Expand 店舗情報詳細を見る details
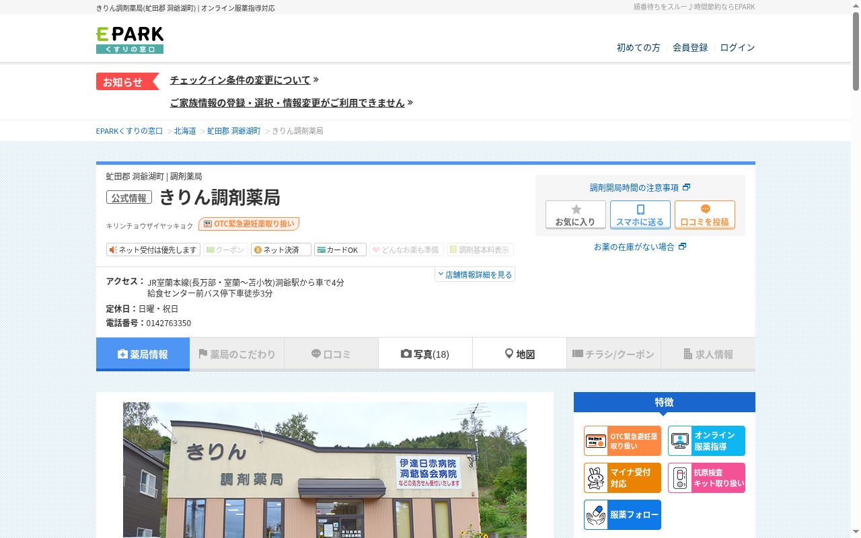 coord(475,274)
